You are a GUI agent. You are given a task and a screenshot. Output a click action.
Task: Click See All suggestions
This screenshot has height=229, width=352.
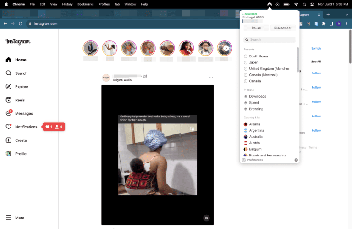click(316, 61)
